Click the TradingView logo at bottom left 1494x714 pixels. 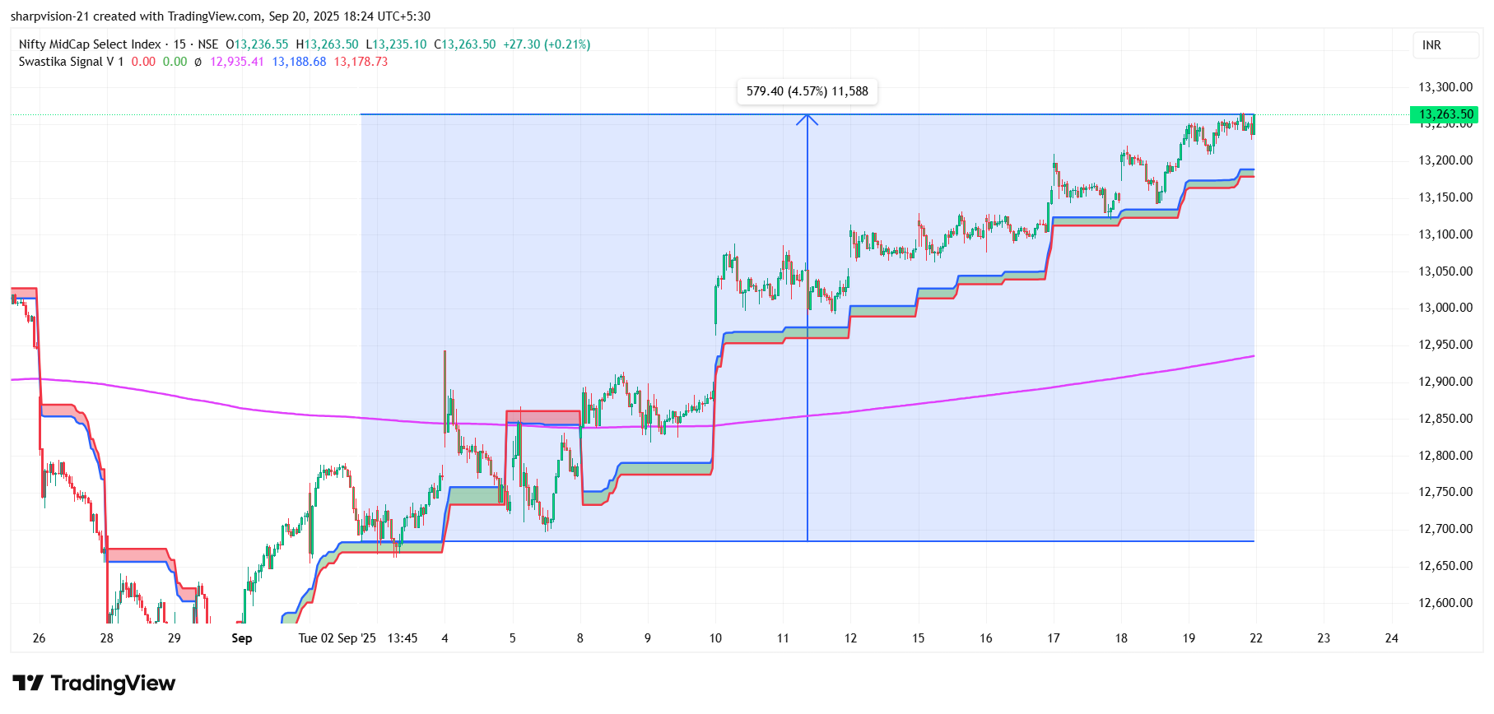(x=94, y=684)
